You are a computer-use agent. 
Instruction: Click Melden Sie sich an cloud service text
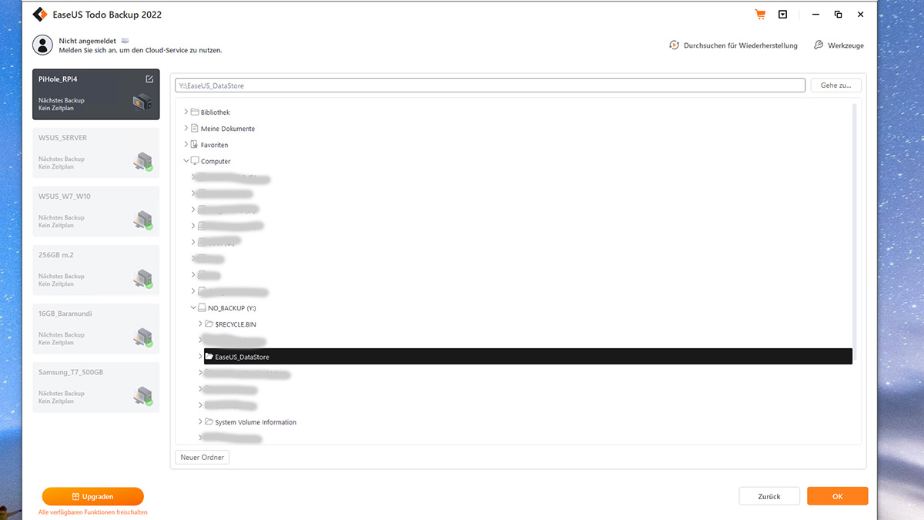point(140,50)
